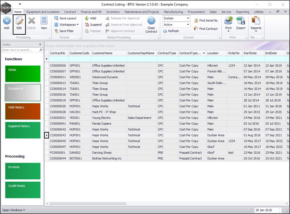Image resolution: width=290 pixels, height=214 pixels.
Task: Click the Refresh icon
Action: point(171,31)
